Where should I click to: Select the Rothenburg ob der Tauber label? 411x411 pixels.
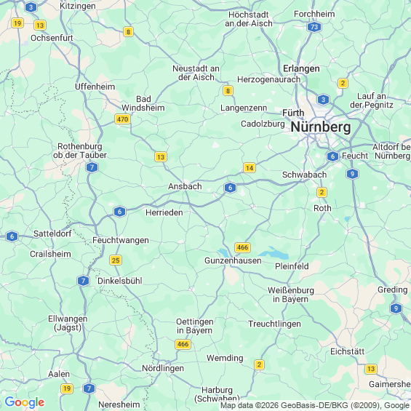coord(80,151)
